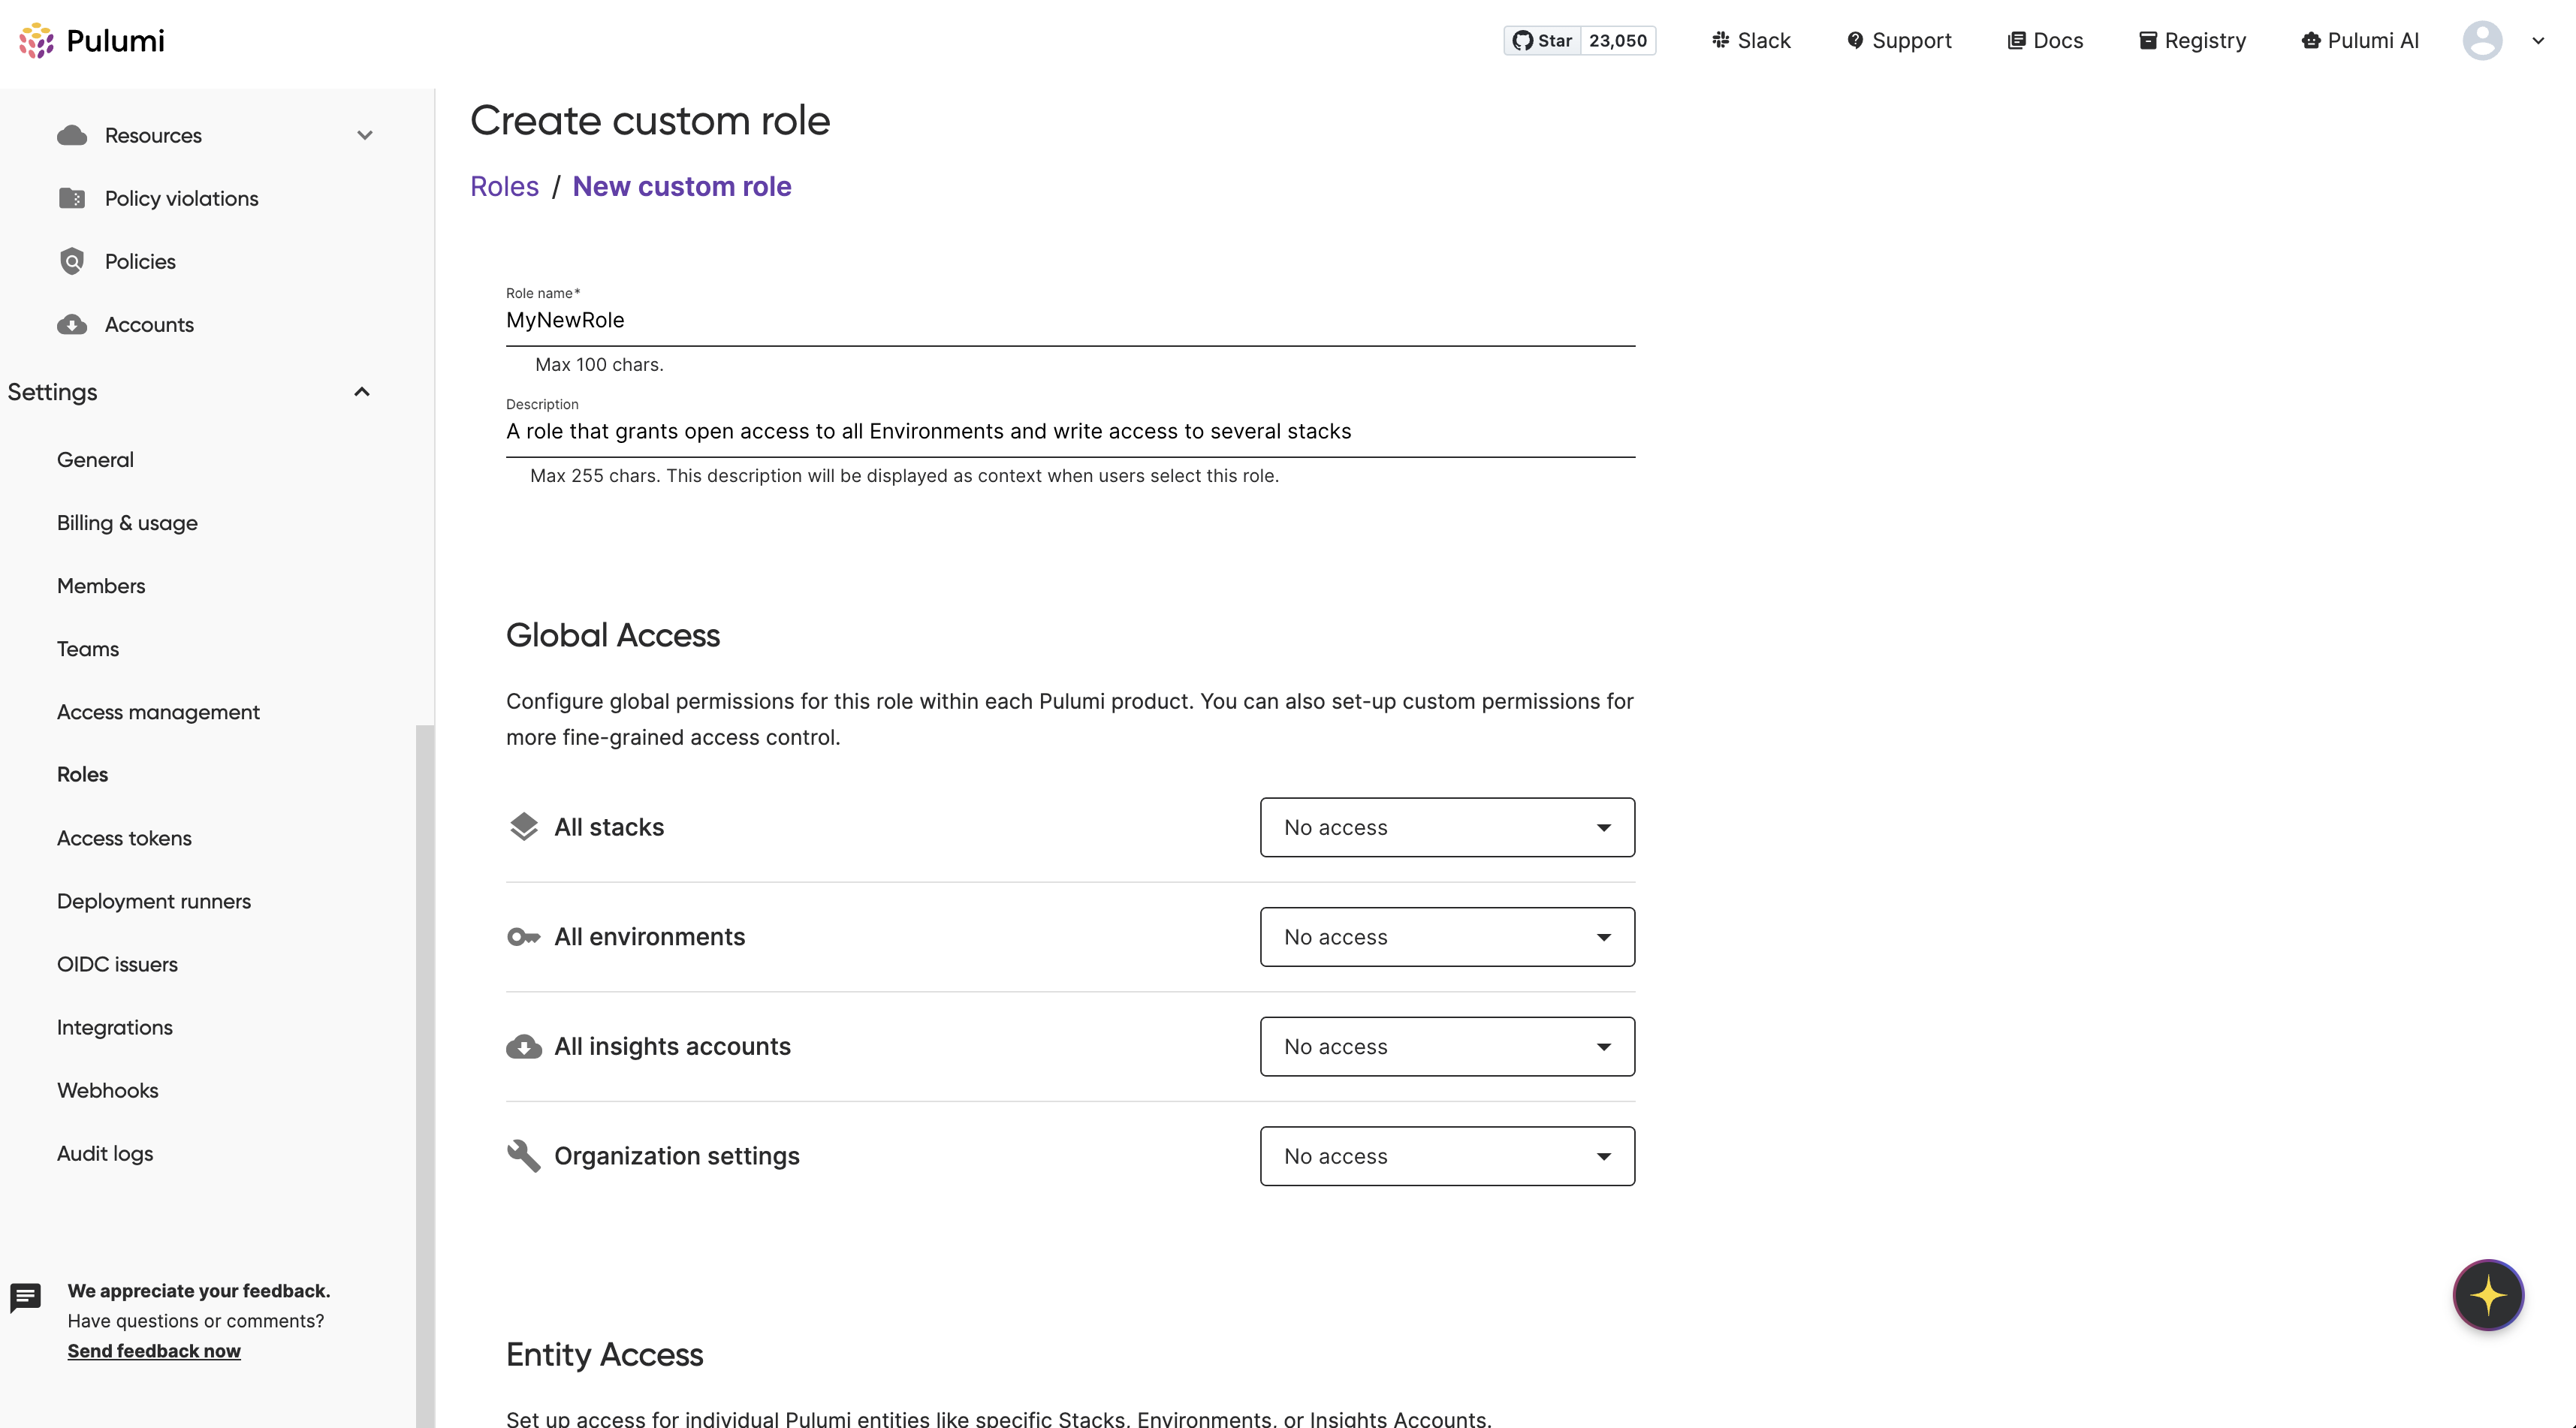Click Send feedback now link
The image size is (2576, 1428).
click(x=154, y=1351)
